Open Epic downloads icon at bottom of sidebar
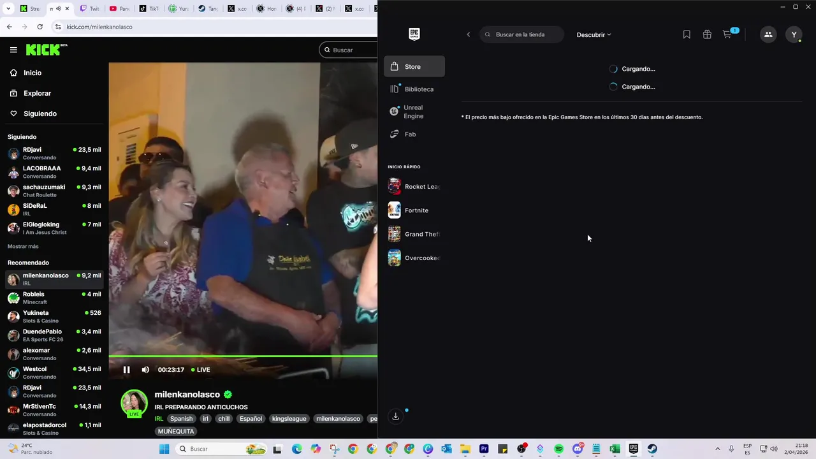Image resolution: width=816 pixels, height=459 pixels. [x=395, y=416]
